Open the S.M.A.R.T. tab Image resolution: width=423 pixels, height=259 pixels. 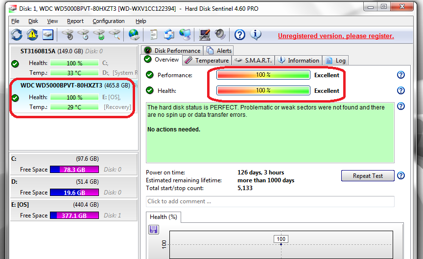253,61
